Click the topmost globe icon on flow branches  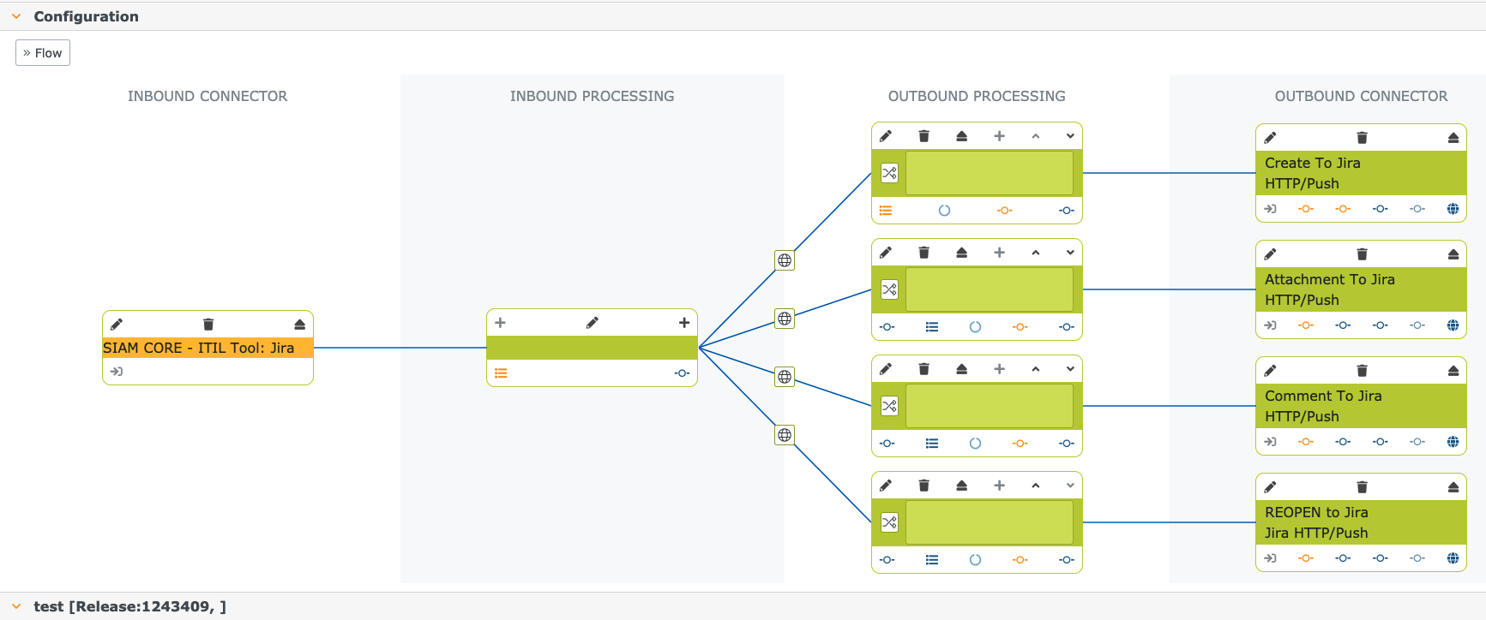(x=785, y=260)
